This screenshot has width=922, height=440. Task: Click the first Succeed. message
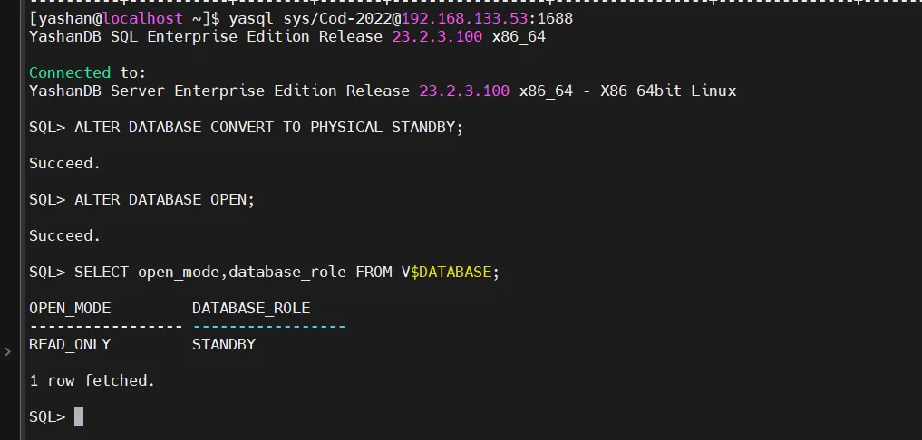pyautogui.click(x=64, y=163)
